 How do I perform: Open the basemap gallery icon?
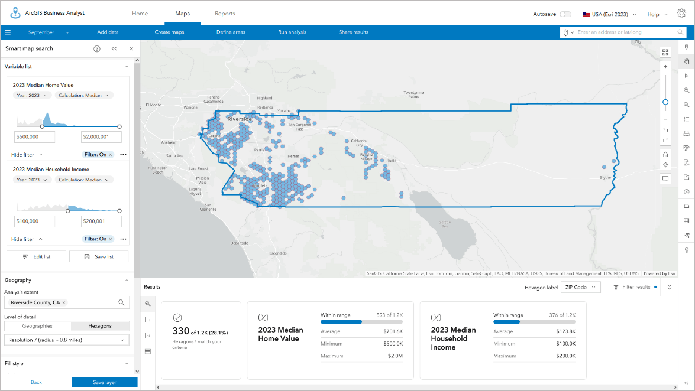tap(665, 52)
